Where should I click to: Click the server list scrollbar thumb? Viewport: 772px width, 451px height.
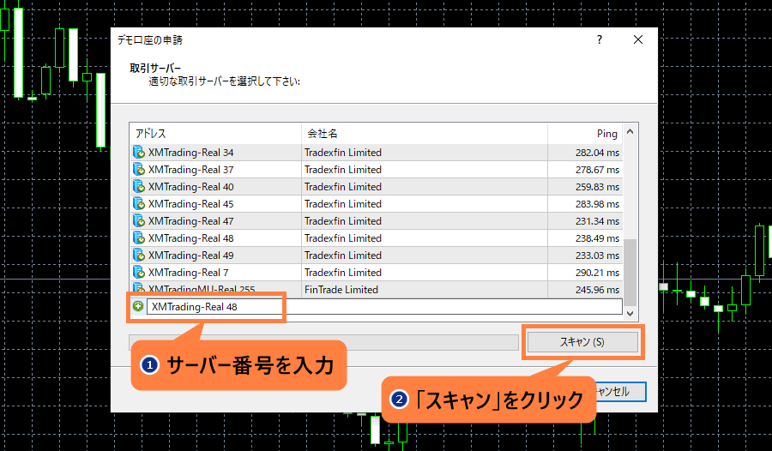click(x=630, y=269)
